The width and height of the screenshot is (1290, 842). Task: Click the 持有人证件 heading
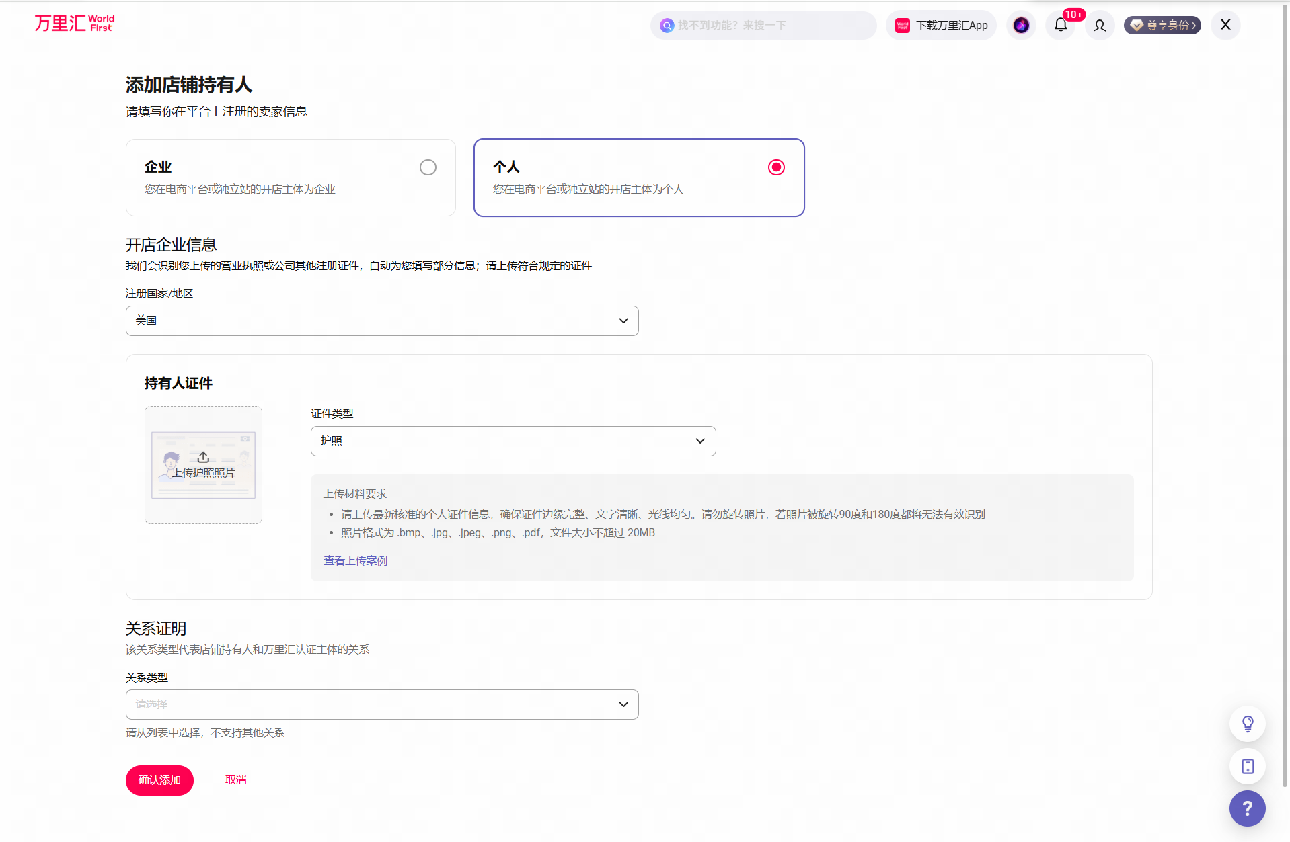pyautogui.click(x=178, y=383)
